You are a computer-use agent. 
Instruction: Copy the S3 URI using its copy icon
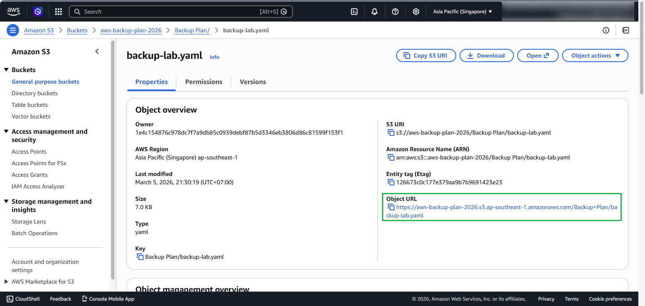pos(391,133)
